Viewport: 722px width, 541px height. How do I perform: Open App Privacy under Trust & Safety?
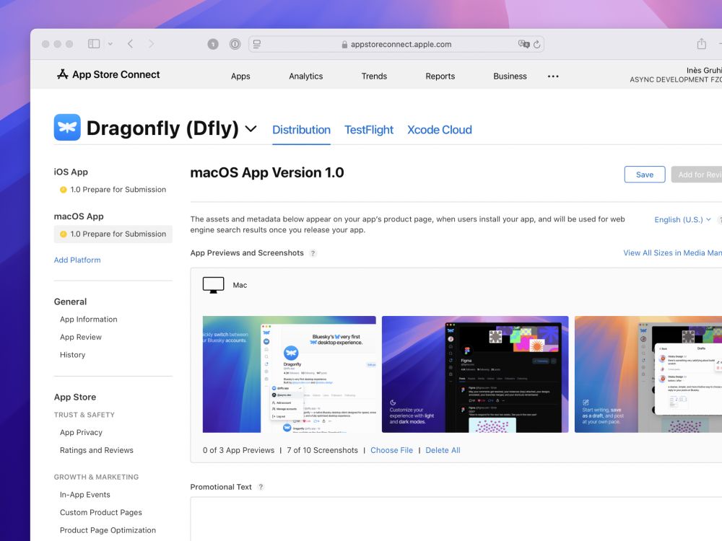click(81, 432)
